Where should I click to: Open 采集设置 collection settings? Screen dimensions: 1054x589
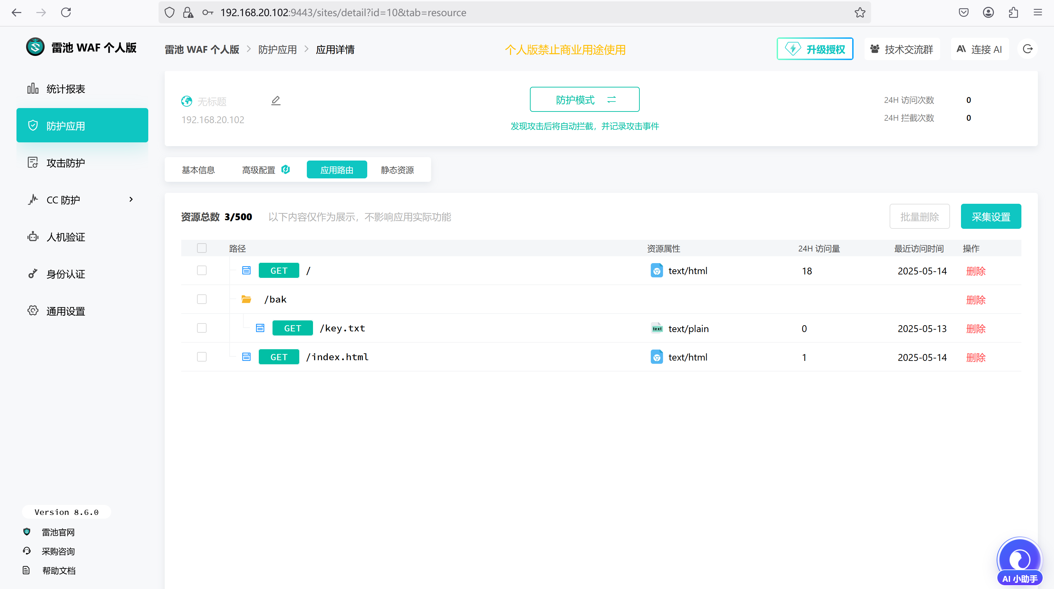click(x=991, y=217)
